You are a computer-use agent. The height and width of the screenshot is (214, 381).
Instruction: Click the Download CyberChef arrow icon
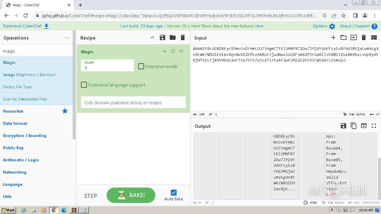46,26
